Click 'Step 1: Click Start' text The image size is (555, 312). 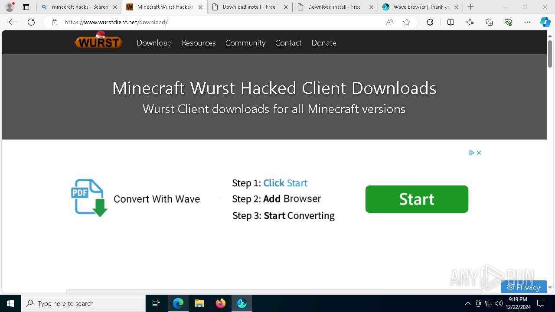point(270,183)
